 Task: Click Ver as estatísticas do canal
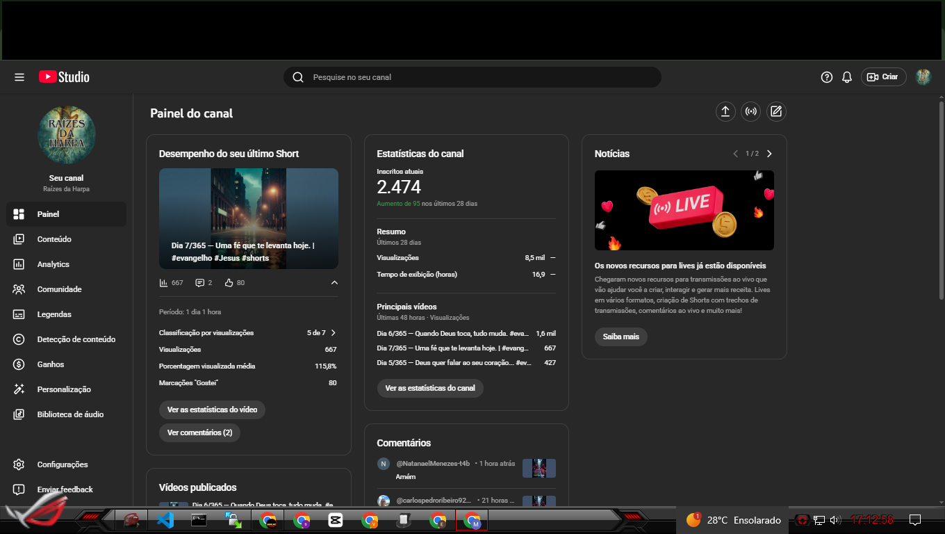430,388
